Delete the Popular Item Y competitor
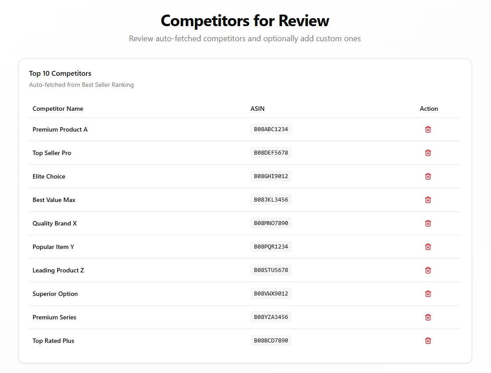The width and height of the screenshot is (491, 373). [428, 247]
